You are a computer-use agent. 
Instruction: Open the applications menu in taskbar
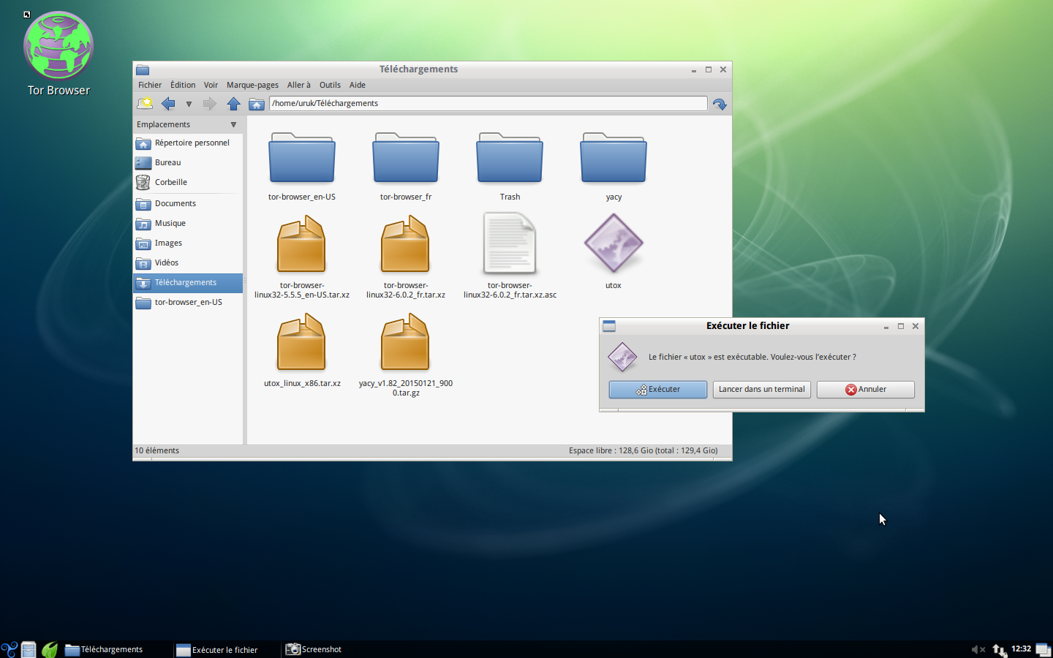[9, 649]
